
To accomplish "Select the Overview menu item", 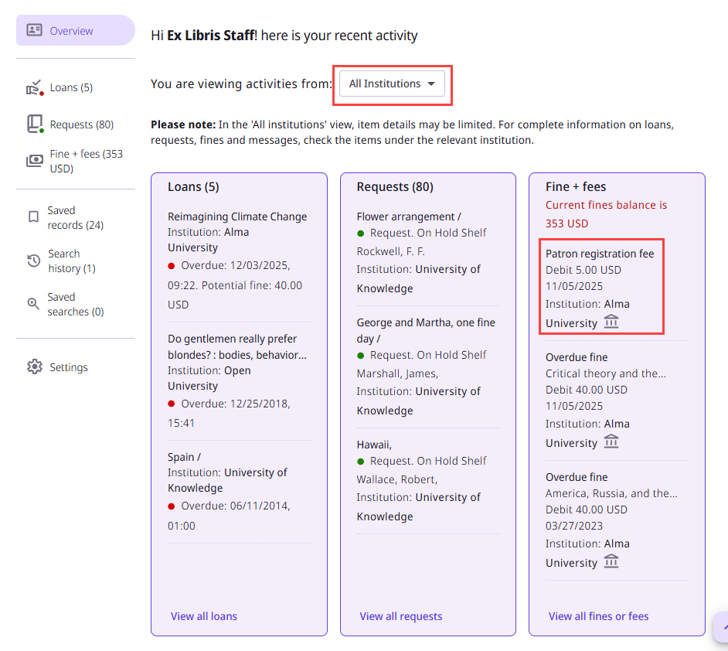I will 76,30.
